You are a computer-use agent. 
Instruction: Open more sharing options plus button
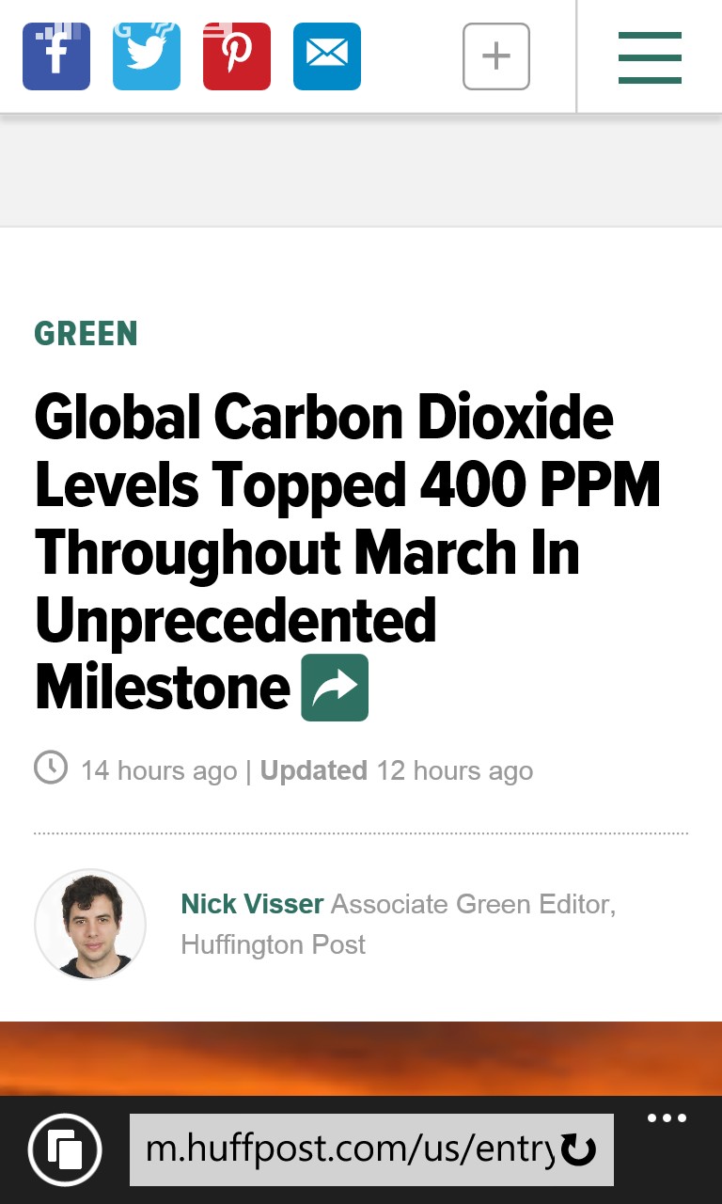pos(496,56)
